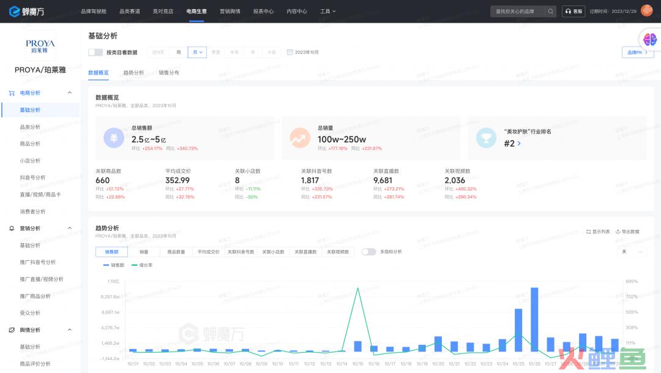Select the 商品数量 trend metric
This screenshot has height=373, width=661.
[x=176, y=252]
